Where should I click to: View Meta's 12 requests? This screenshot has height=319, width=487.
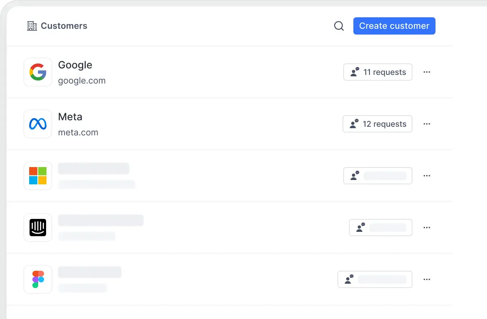pos(377,124)
